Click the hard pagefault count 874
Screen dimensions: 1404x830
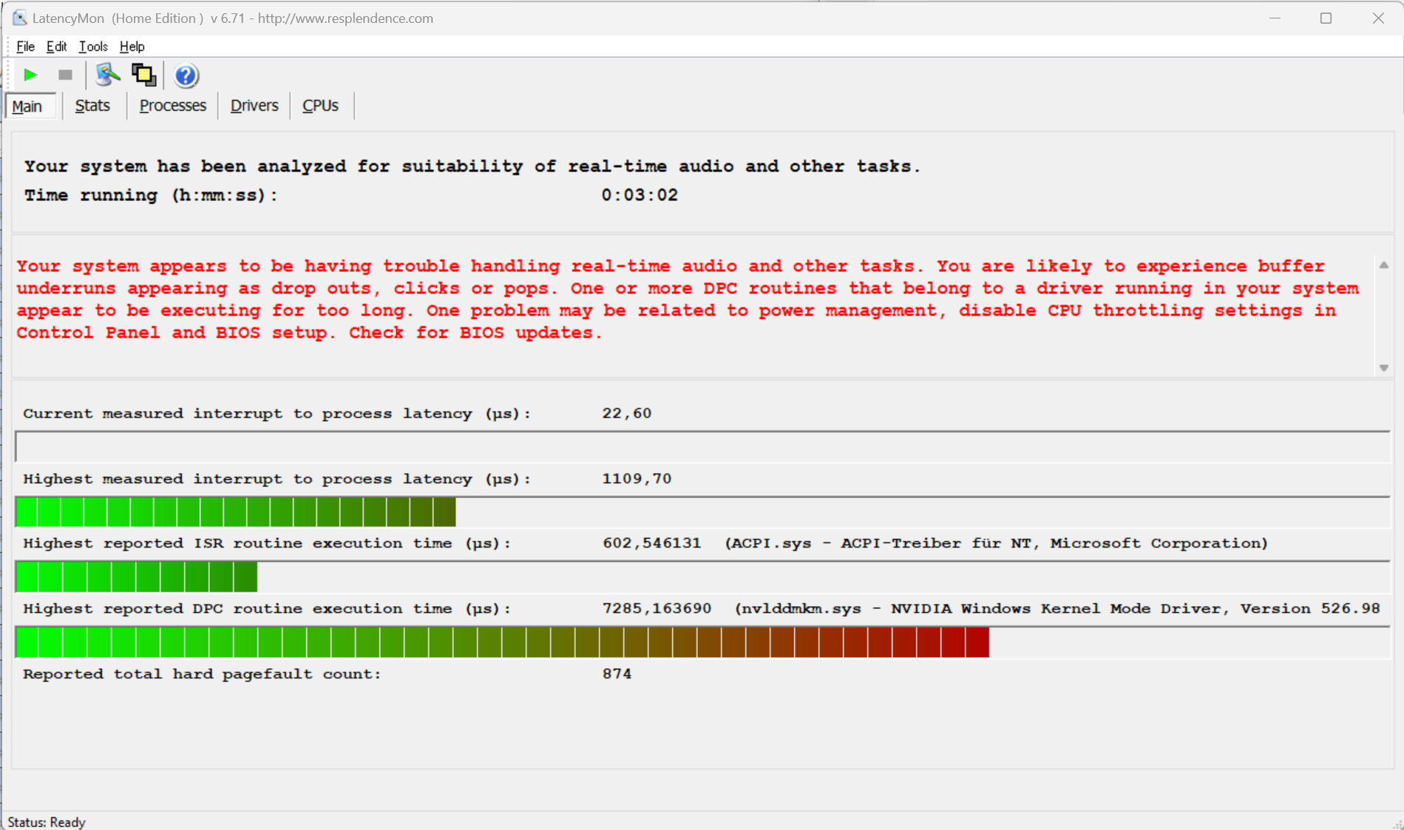(617, 673)
